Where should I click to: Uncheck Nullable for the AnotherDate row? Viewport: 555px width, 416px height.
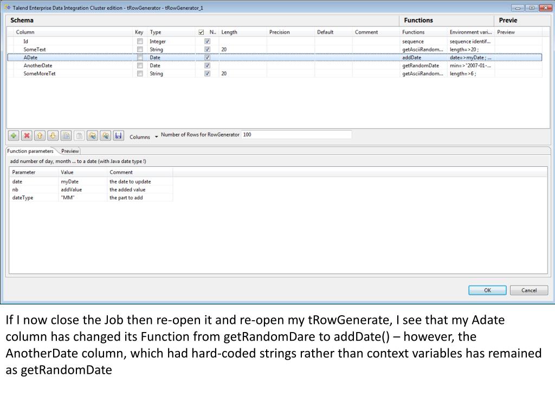[x=208, y=66]
